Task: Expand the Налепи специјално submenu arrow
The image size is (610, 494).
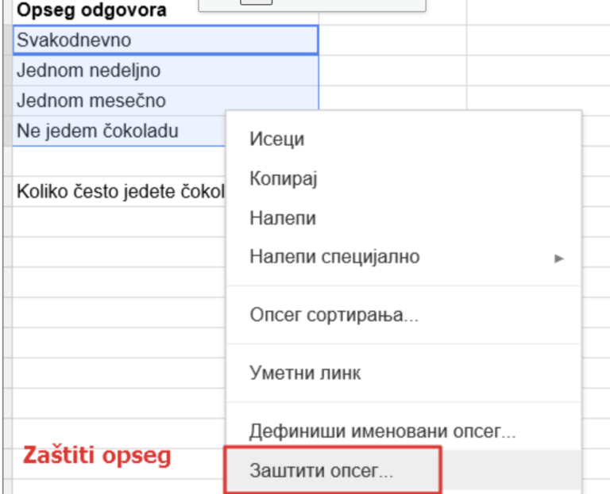Action: click(559, 258)
